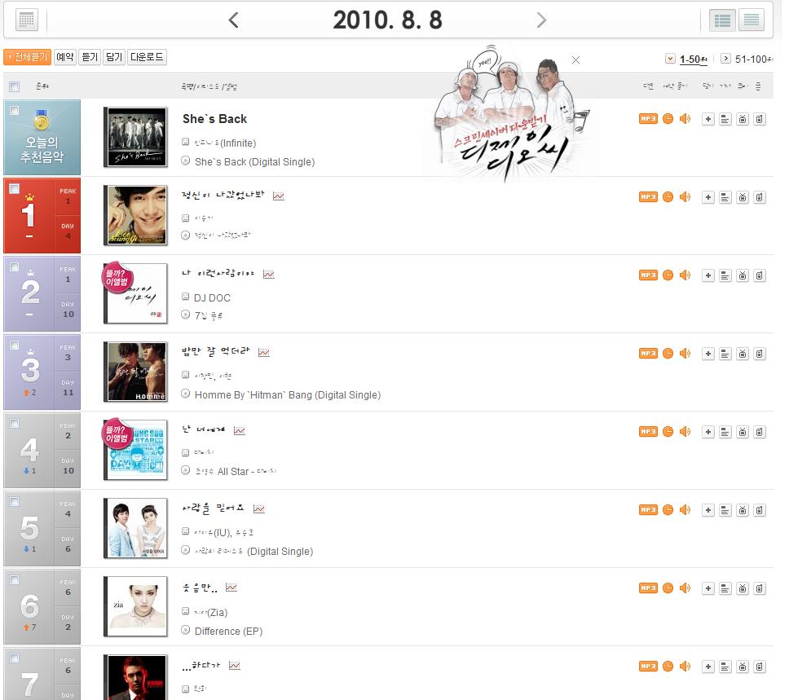
Task: Click the plus add icon for rank 3 song
Action: pyautogui.click(x=708, y=354)
